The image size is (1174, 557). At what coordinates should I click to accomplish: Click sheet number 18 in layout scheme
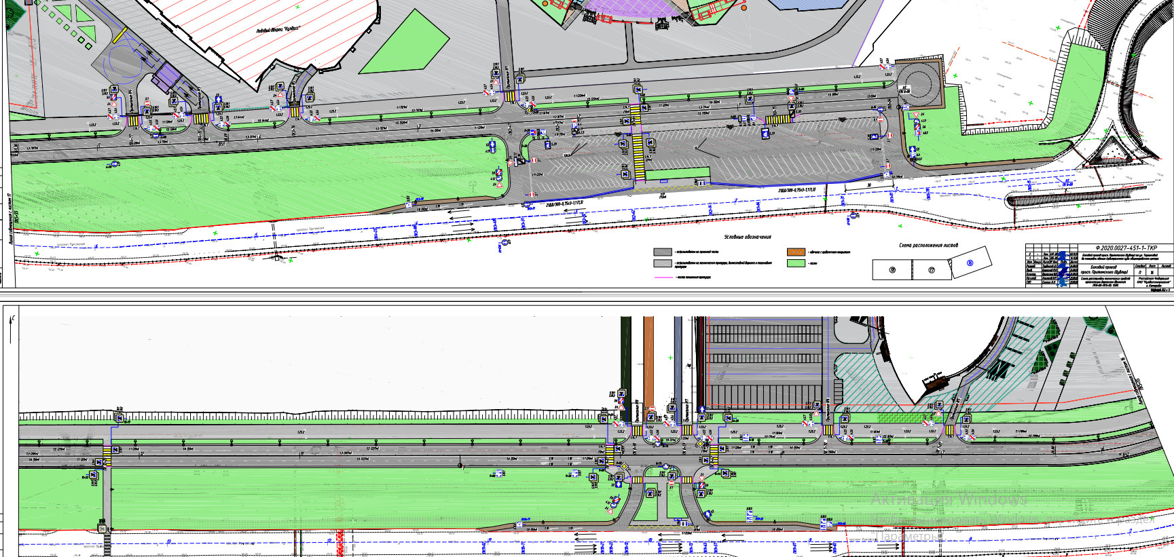[892, 270]
